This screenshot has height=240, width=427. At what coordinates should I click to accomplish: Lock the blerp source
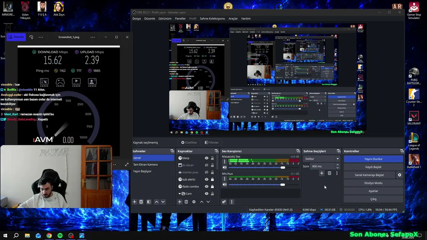tap(212, 158)
